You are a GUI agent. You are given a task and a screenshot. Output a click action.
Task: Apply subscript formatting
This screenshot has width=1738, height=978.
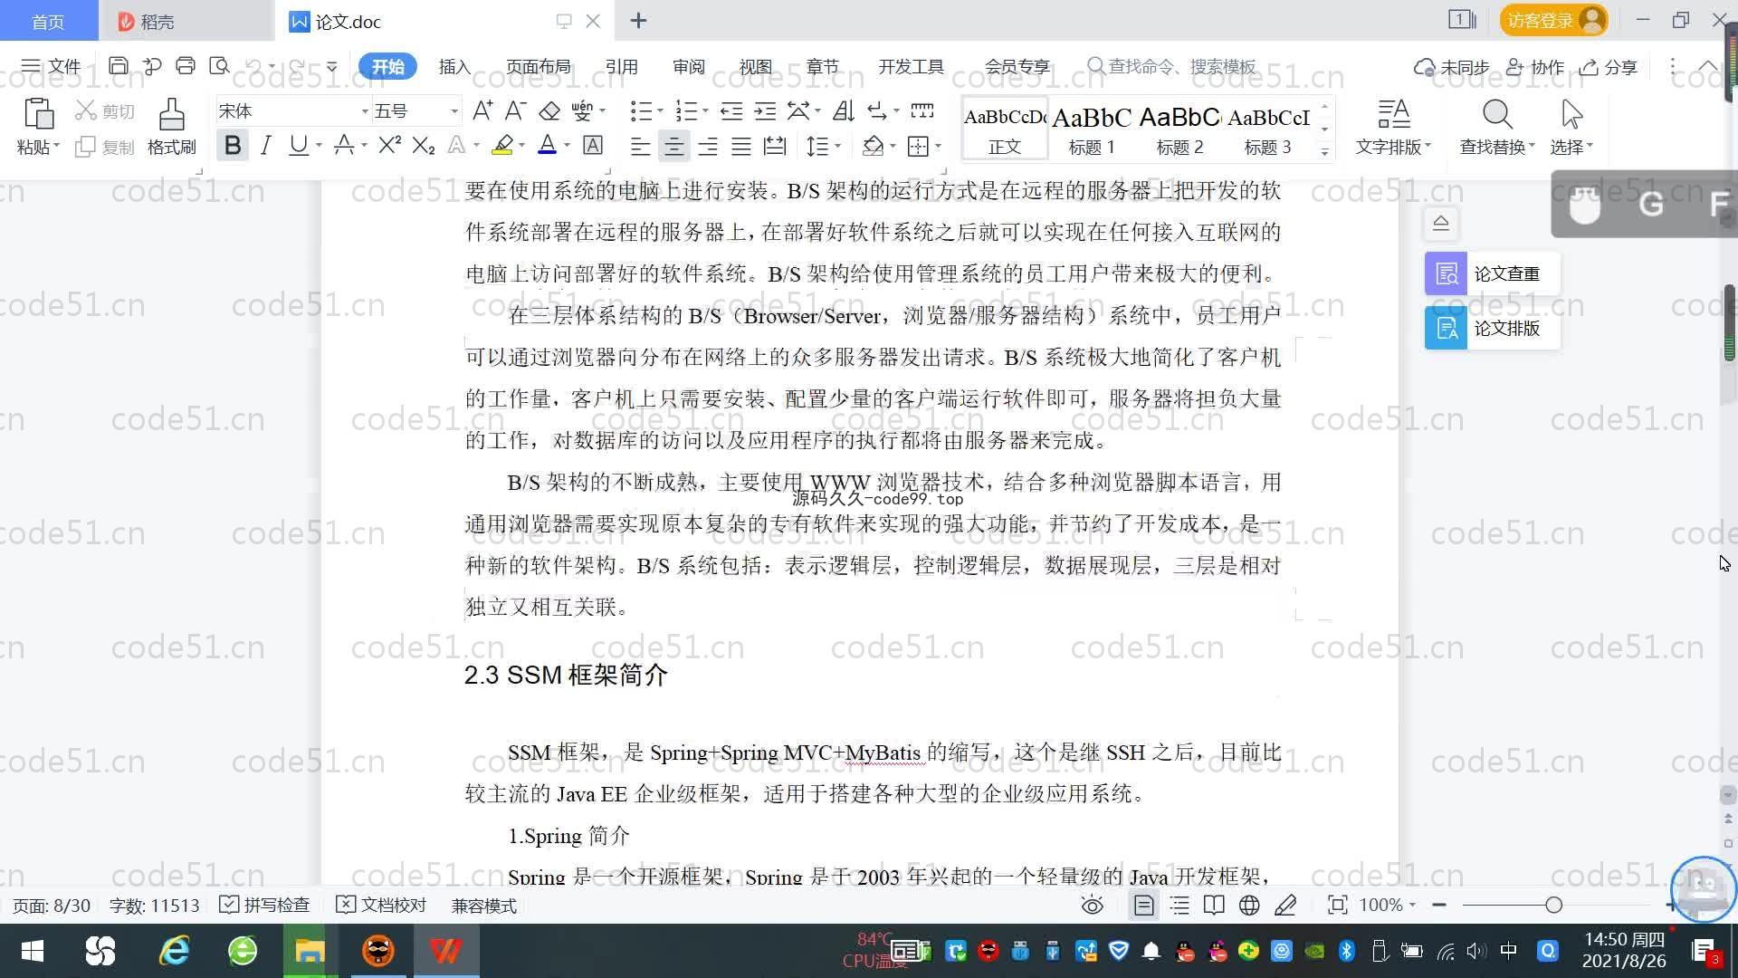coord(424,145)
